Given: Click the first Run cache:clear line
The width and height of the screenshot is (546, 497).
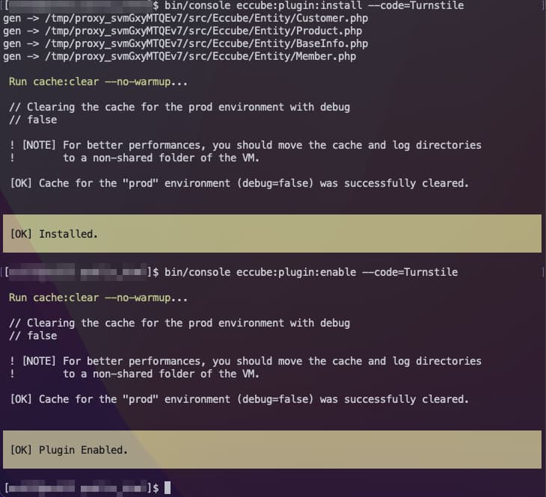Looking at the screenshot, I should 98,81.
